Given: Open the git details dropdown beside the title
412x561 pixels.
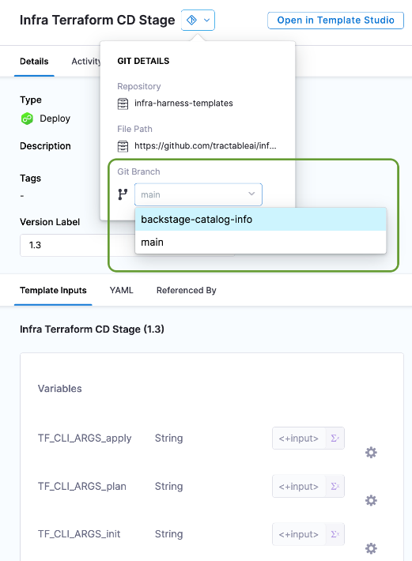Looking at the screenshot, I should [198, 20].
